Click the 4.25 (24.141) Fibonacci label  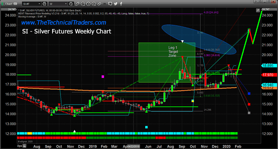pos(211,13)
